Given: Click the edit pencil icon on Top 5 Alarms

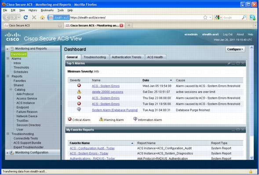Looking at the screenshot, I should (x=229, y=63).
